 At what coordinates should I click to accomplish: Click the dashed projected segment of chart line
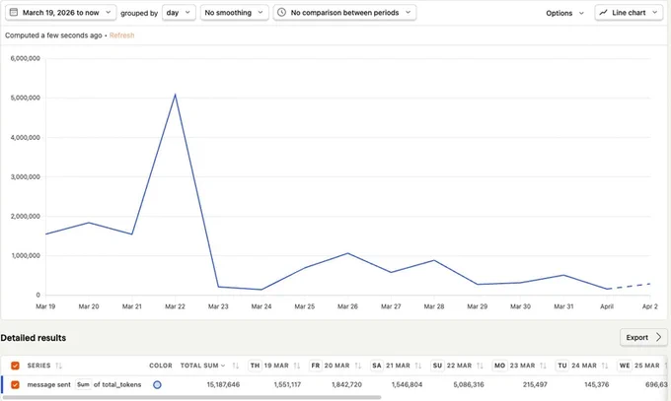coord(629,286)
